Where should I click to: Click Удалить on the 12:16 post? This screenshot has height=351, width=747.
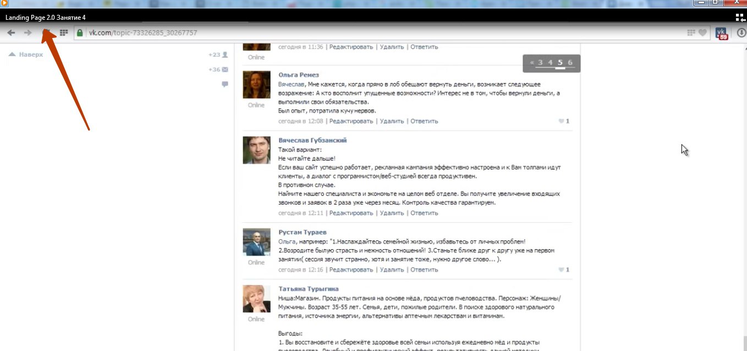click(x=392, y=270)
